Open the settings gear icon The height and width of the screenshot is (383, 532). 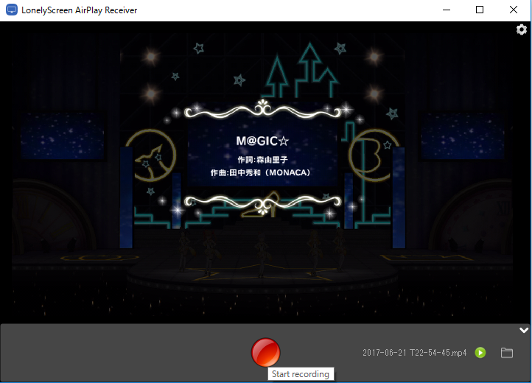[x=522, y=30]
